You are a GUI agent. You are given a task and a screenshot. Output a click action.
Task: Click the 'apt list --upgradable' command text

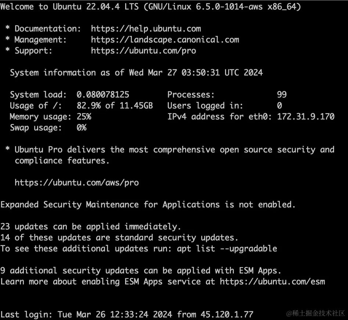(227, 249)
